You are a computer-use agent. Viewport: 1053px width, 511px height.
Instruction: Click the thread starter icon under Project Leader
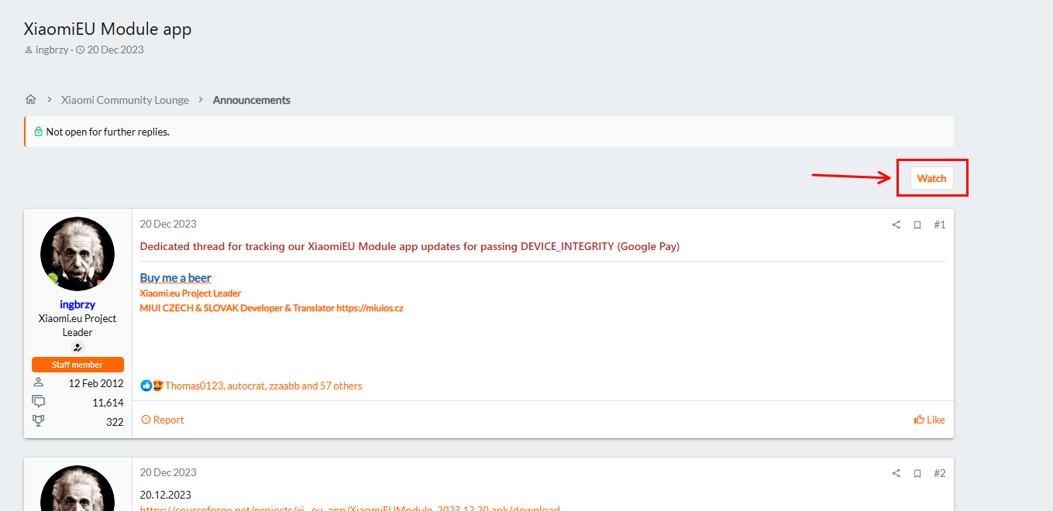tap(77, 348)
